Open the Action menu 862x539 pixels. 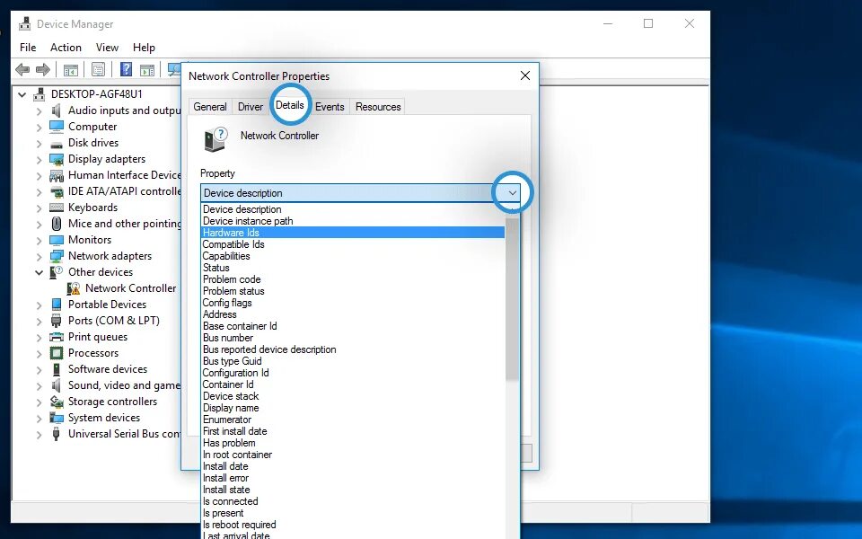tap(66, 48)
